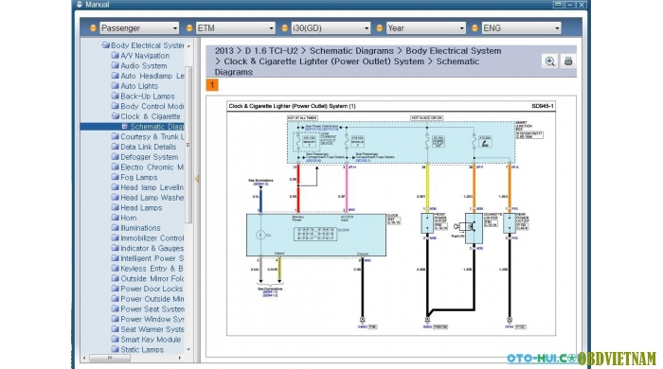Image resolution: width=663 pixels, height=369 pixels.
Task: Click the tree horizontal scrollbar right arrow
Action: click(180, 358)
